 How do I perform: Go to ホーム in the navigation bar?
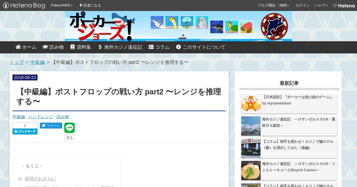click(26, 47)
